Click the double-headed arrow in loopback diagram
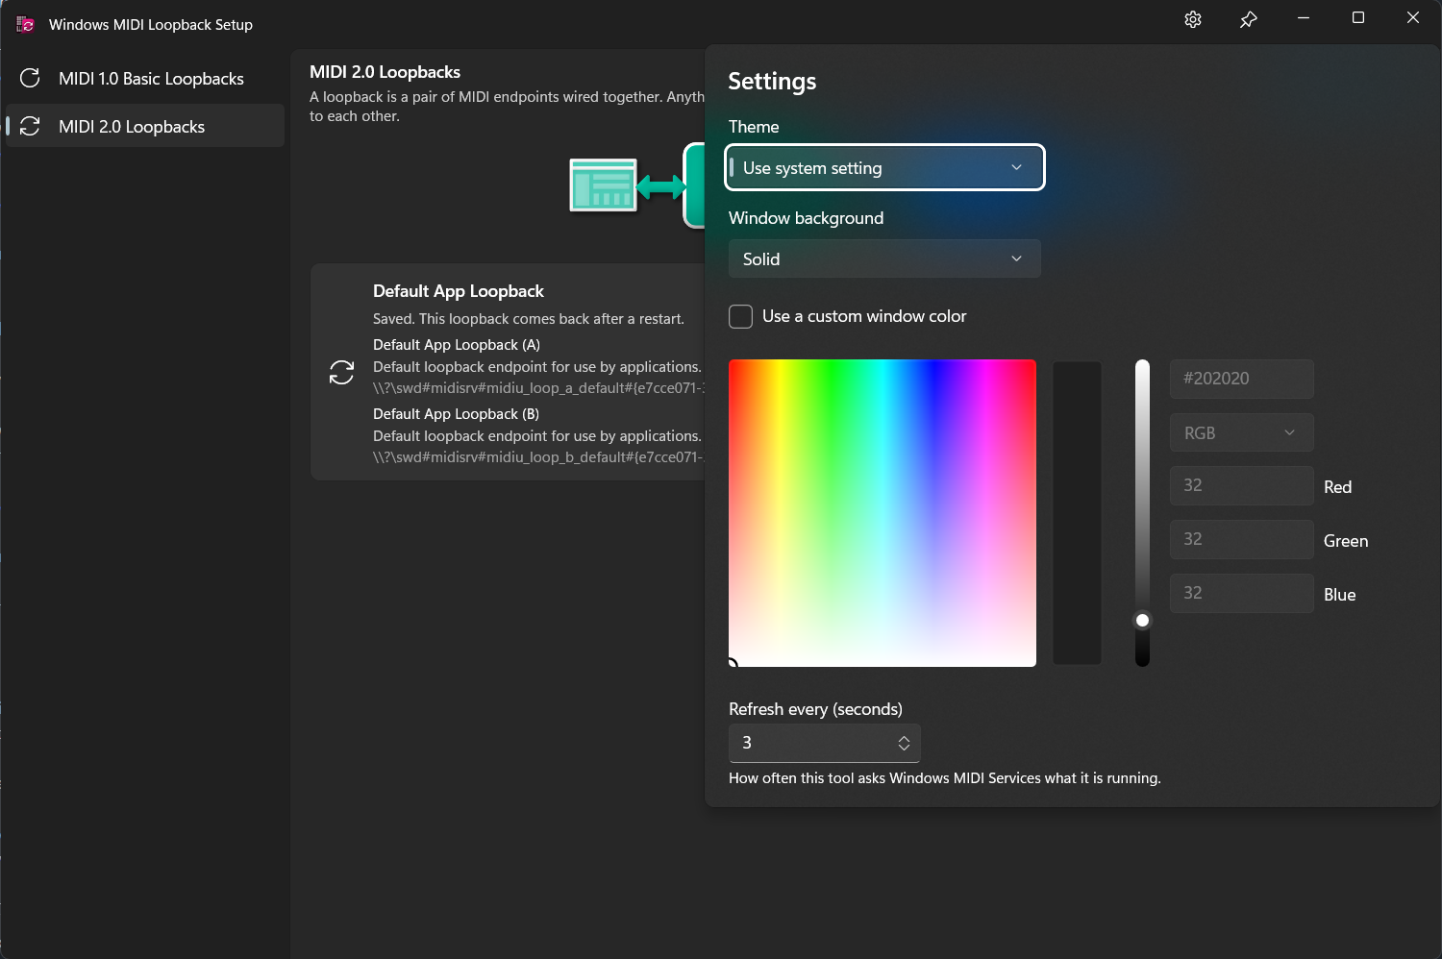 [661, 186]
